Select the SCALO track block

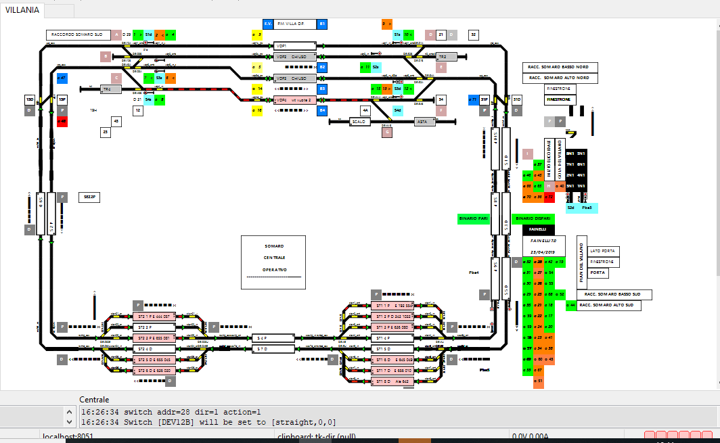coord(359,122)
